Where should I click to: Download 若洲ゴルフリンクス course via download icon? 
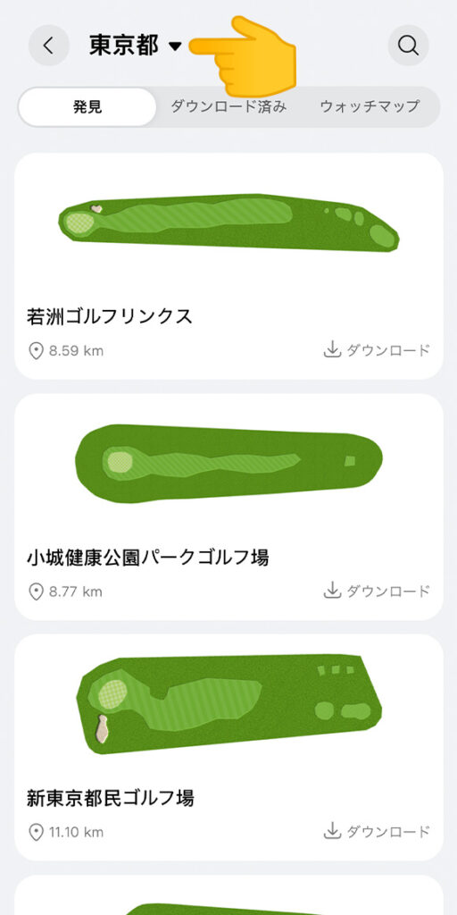pyautogui.click(x=332, y=350)
